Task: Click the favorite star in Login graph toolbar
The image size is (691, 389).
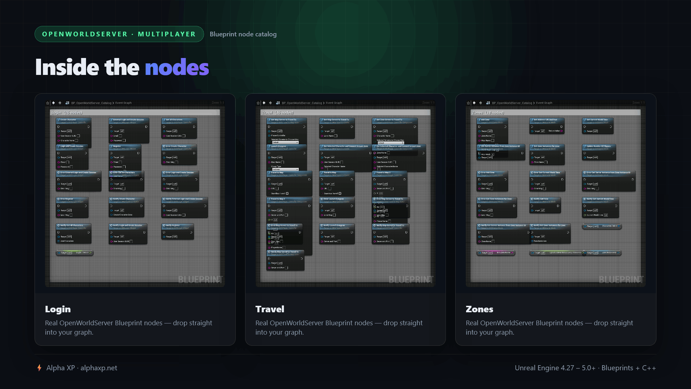Action: [48, 103]
